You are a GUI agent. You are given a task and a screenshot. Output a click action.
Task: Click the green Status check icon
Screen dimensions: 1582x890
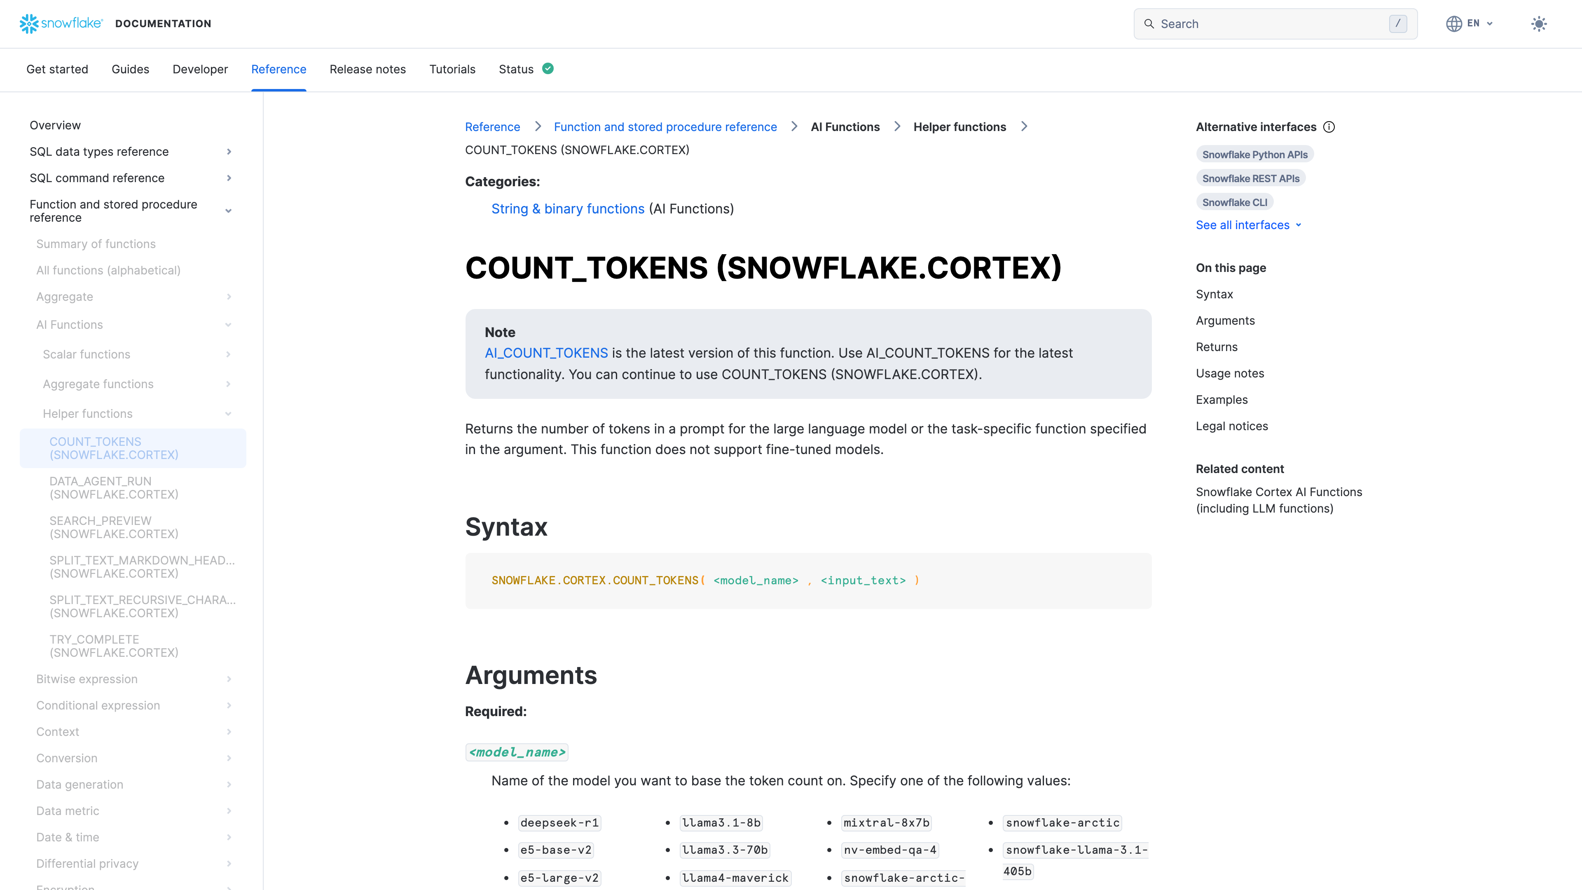[x=548, y=69]
